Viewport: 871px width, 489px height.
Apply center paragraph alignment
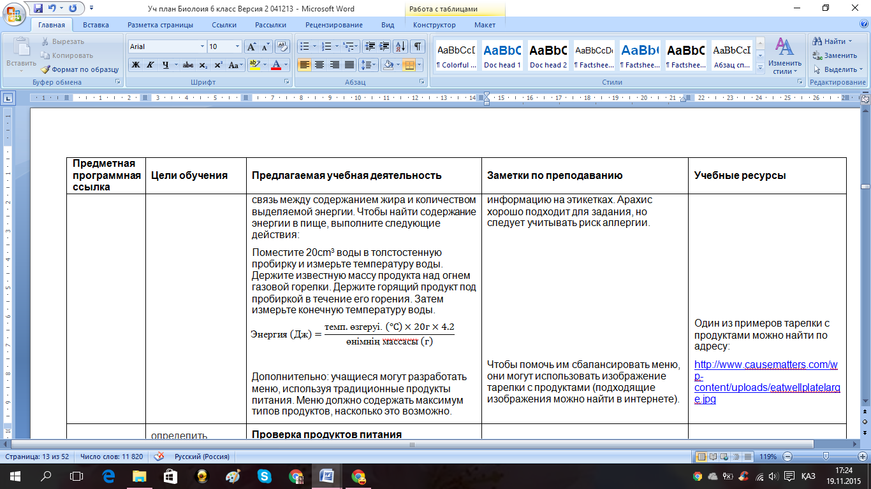point(319,65)
